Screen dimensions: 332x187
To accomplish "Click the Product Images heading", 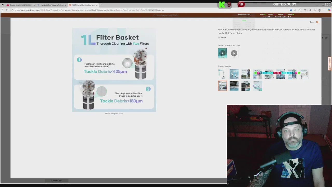I will [x=224, y=66].
